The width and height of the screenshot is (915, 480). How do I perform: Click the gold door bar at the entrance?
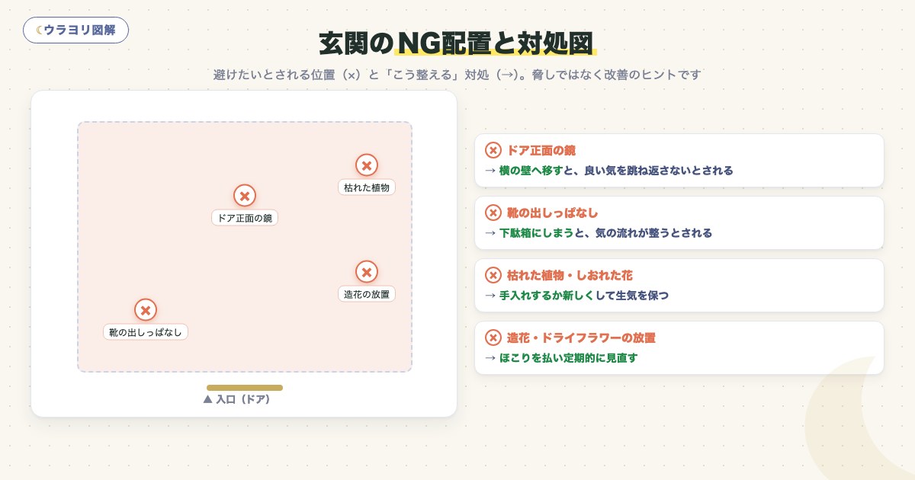coord(245,388)
